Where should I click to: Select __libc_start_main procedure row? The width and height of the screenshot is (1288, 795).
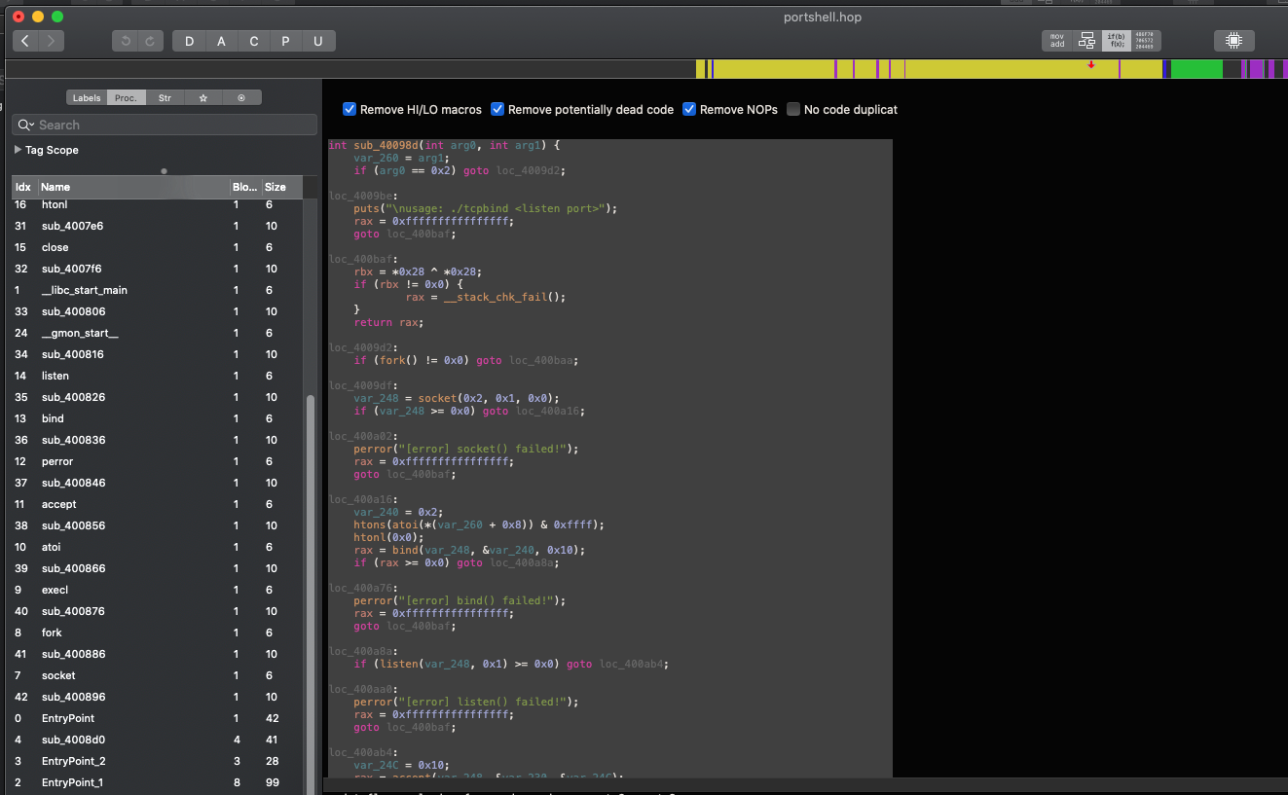coord(157,290)
